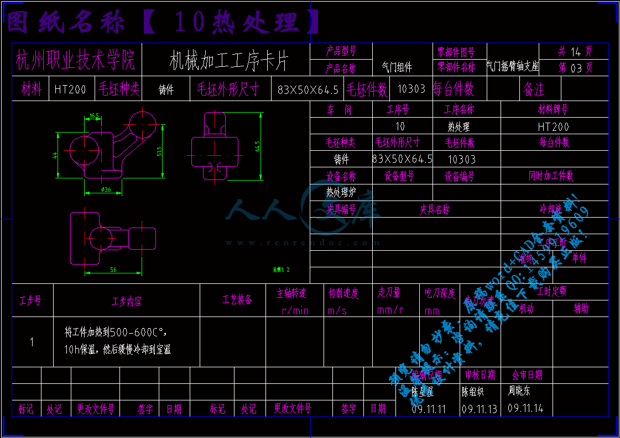Click the step text '10h保温，然后缓慢冷却到室温'
620x438 pixels.
pyautogui.click(x=117, y=350)
